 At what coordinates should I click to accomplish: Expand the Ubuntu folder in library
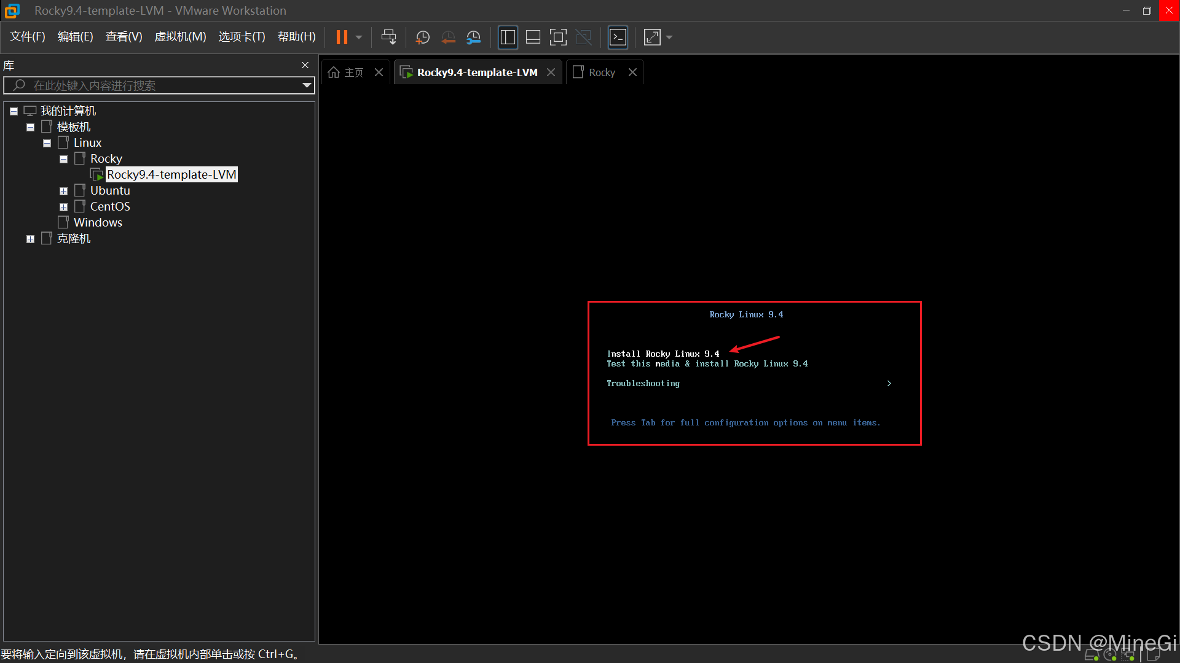click(x=63, y=191)
